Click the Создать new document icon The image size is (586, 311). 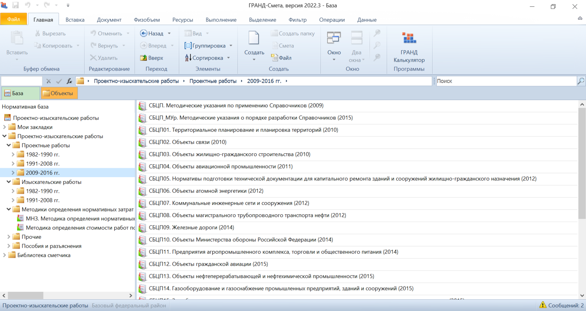pyautogui.click(x=254, y=38)
